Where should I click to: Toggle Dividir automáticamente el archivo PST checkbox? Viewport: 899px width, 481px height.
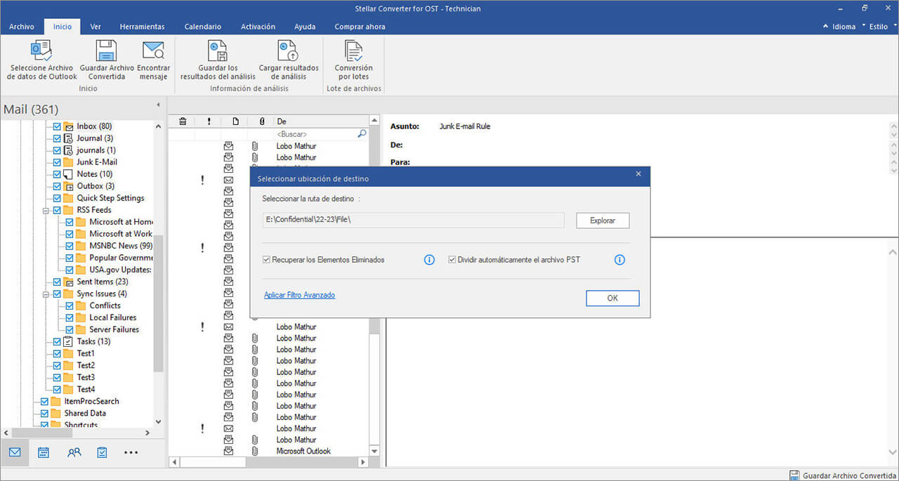[x=452, y=260]
